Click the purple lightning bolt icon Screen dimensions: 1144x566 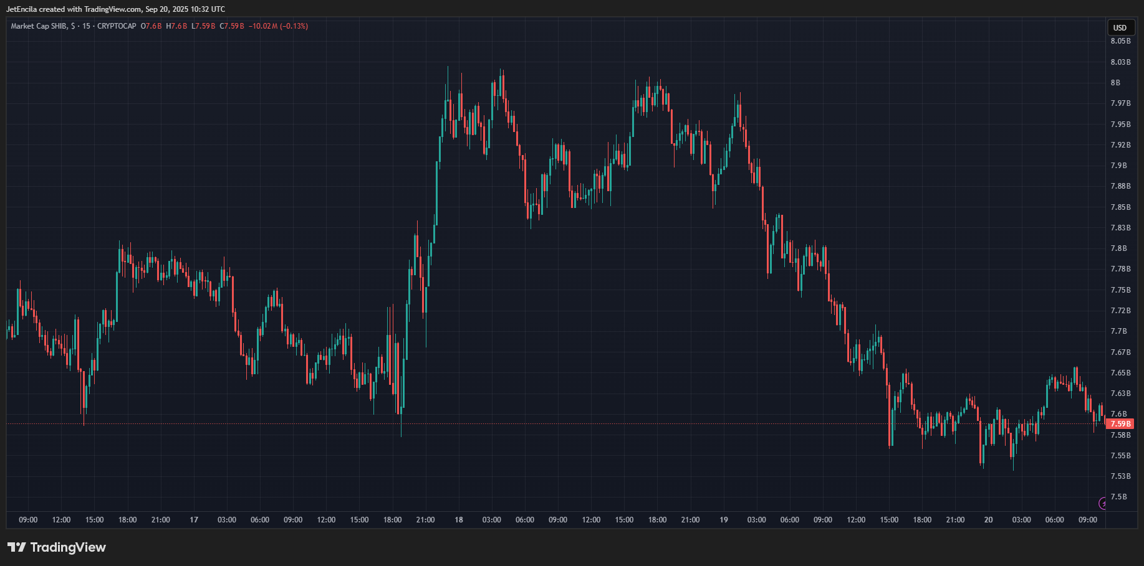coord(1102,503)
